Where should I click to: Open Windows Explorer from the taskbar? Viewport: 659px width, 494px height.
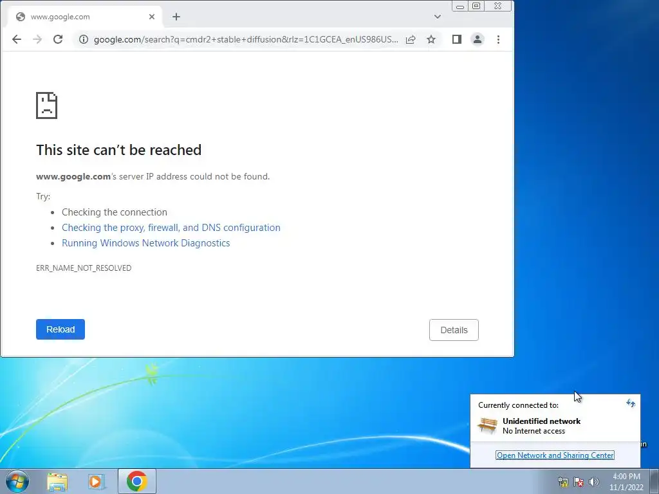[x=57, y=481]
